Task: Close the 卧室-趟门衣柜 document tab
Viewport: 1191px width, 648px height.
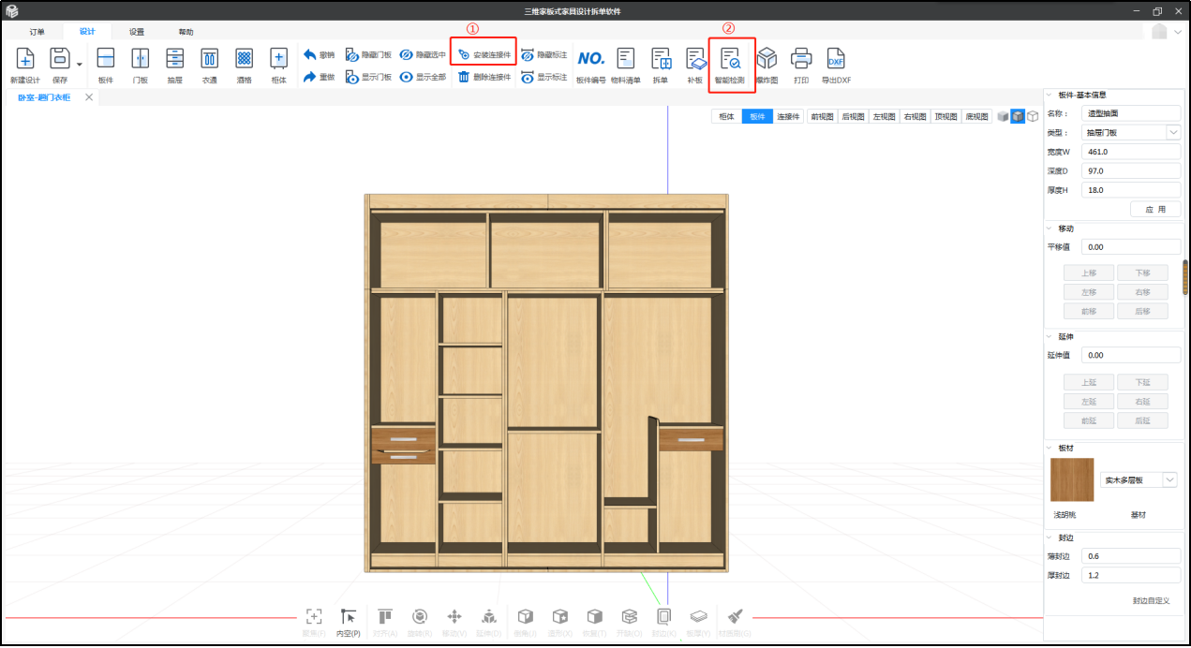Action: coord(89,97)
